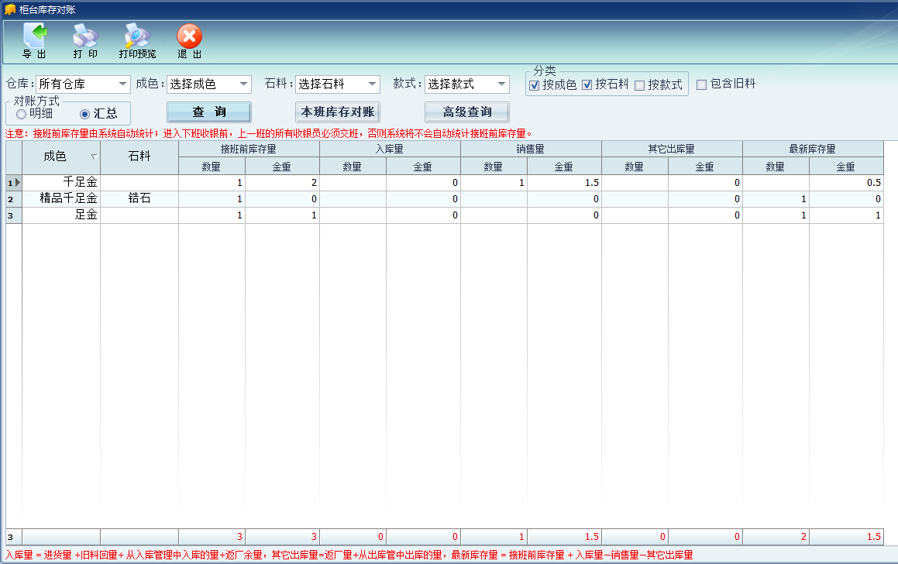Expand the 石料 selection dropdown
The image size is (898, 564).
coord(373,84)
